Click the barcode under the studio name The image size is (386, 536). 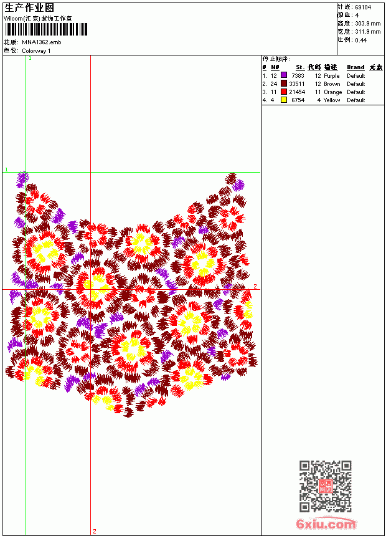click(x=46, y=29)
